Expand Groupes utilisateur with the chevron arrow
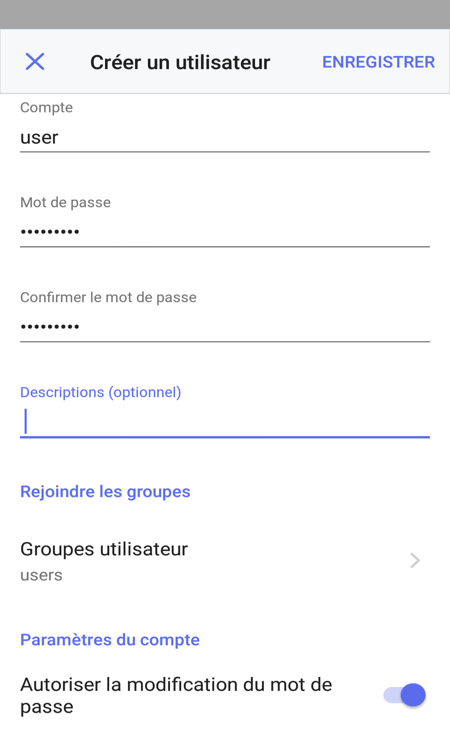Image resolution: width=450 pixels, height=741 pixels. tap(415, 560)
